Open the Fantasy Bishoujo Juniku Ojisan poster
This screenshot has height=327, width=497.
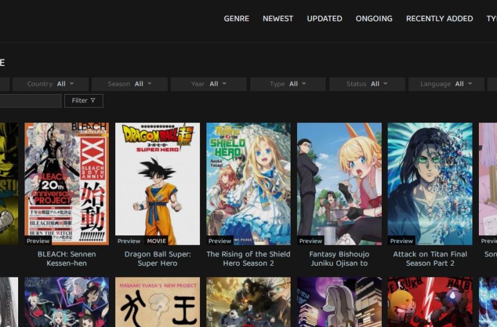click(339, 183)
